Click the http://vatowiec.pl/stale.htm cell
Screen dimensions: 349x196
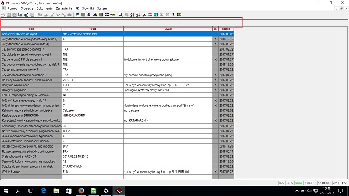[x=92, y=34]
